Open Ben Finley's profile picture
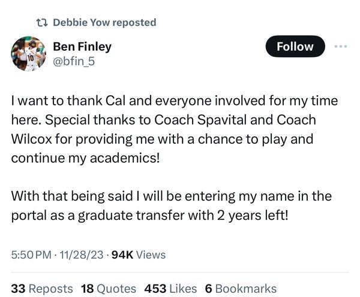360x297 pixels. 28,54
